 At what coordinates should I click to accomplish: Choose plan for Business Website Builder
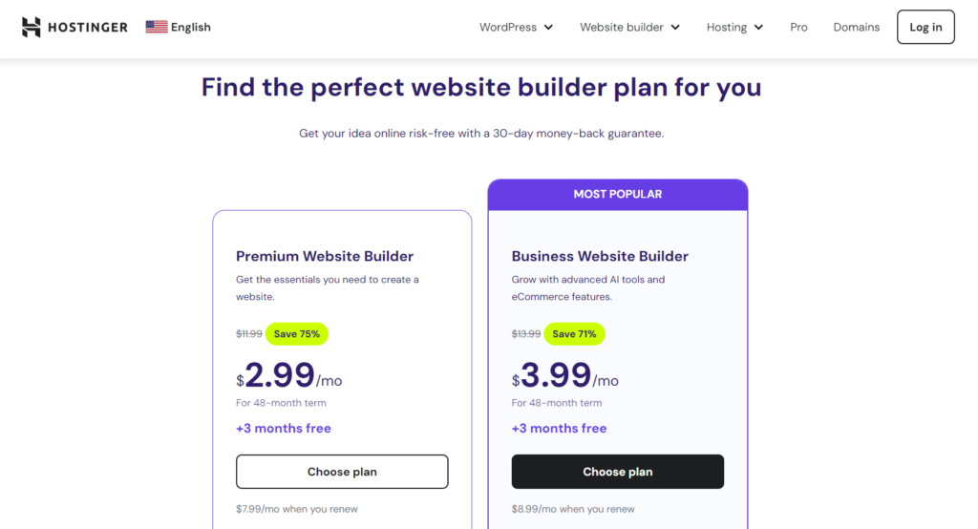point(618,472)
